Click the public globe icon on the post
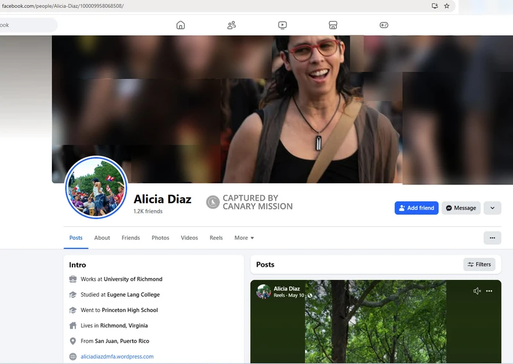 [310, 295]
